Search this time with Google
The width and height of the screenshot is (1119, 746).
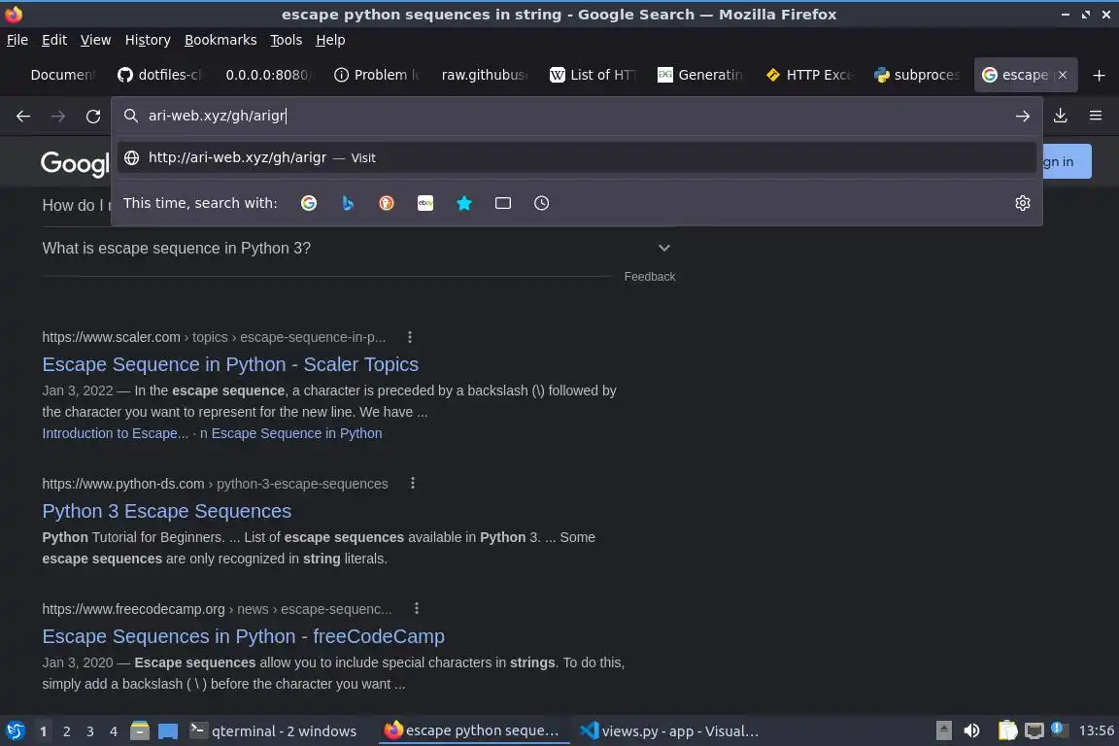(x=308, y=203)
